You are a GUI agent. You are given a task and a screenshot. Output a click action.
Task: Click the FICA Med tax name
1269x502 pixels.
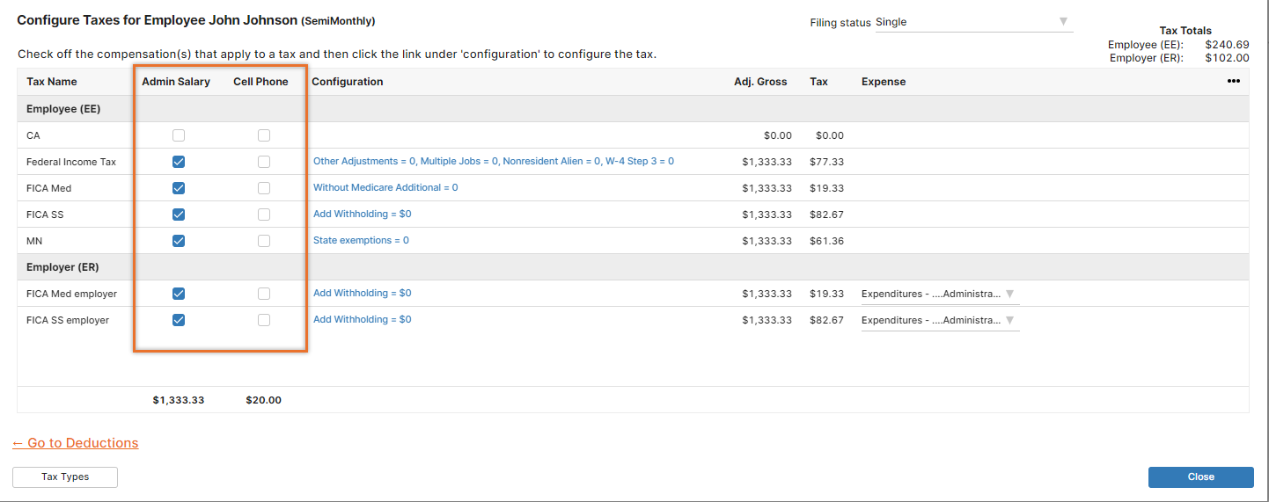(x=49, y=188)
